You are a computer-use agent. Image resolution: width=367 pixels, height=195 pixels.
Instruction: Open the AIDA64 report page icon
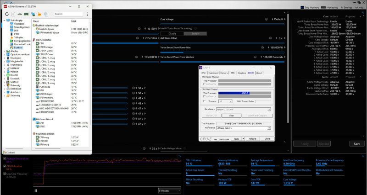click(13, 14)
